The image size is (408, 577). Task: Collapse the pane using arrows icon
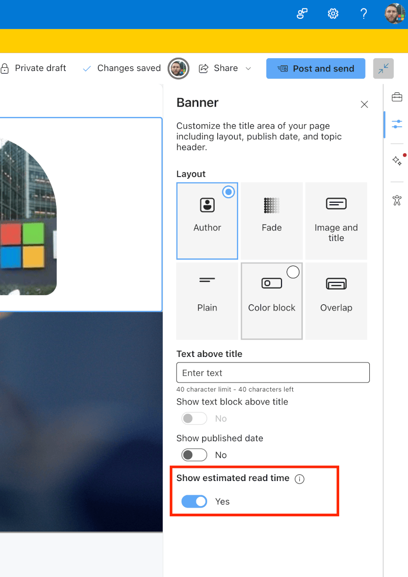(384, 68)
